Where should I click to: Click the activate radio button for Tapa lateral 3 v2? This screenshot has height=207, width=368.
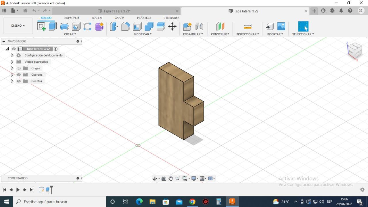click(56, 49)
